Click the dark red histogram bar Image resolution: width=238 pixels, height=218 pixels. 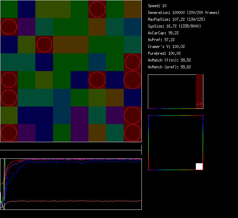click(199, 91)
